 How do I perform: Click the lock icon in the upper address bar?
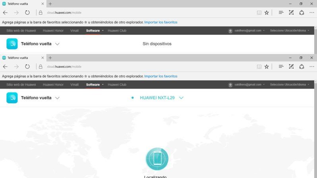[41, 13]
